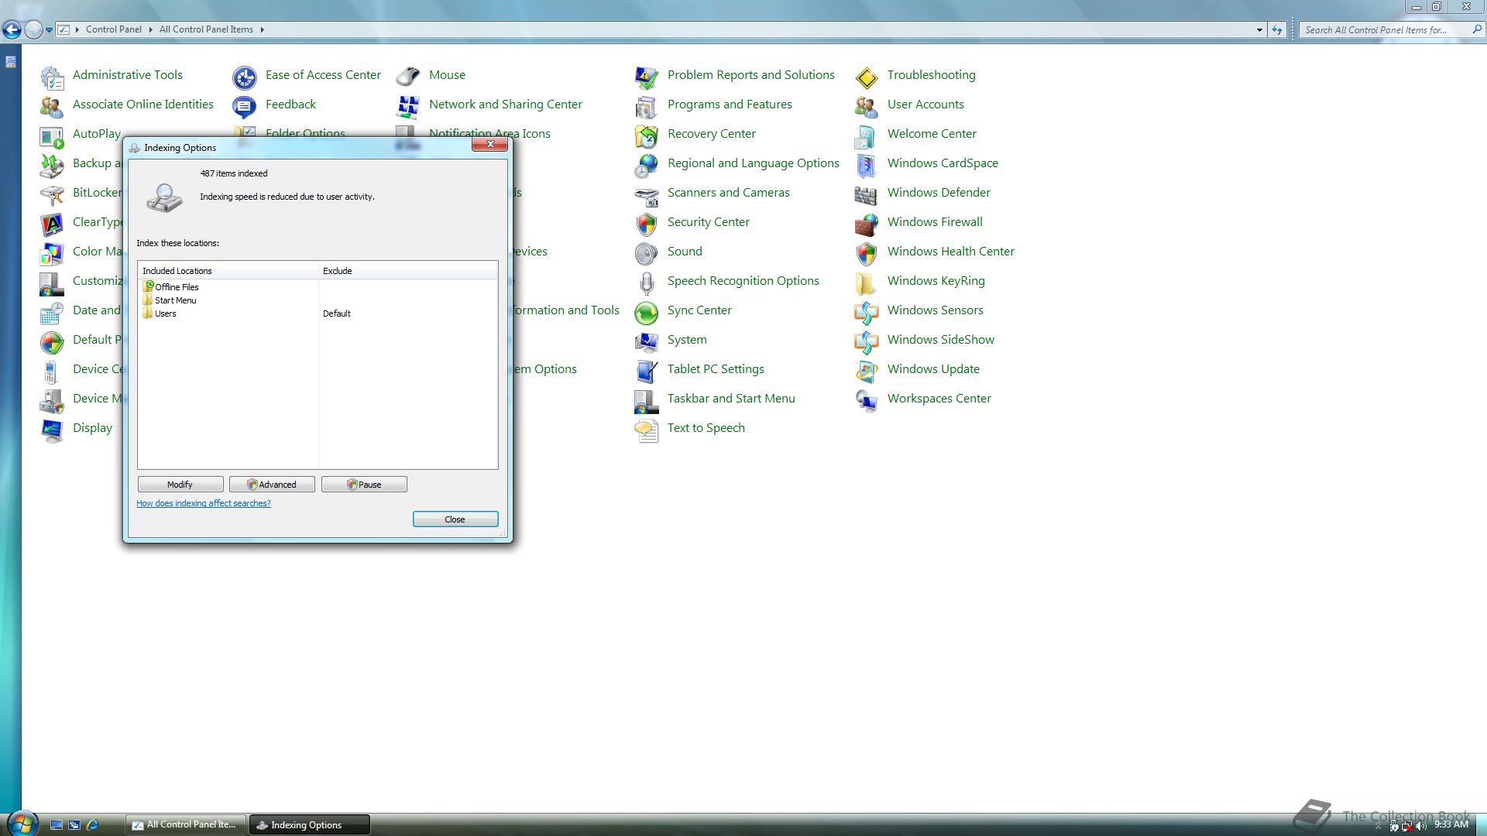Switch to Indexing Options taskbar button

click(309, 824)
